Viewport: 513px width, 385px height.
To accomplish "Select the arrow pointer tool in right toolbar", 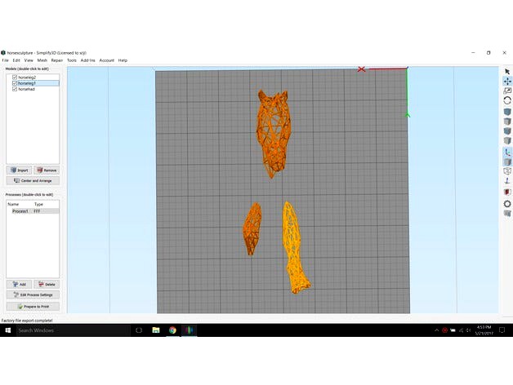I will point(507,72).
